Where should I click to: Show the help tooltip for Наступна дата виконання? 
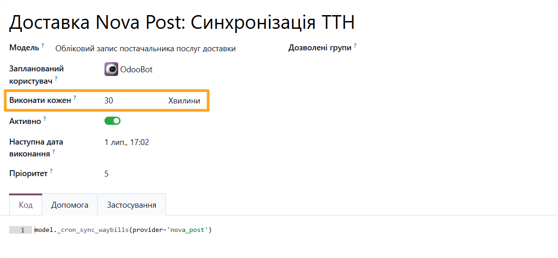click(x=54, y=151)
